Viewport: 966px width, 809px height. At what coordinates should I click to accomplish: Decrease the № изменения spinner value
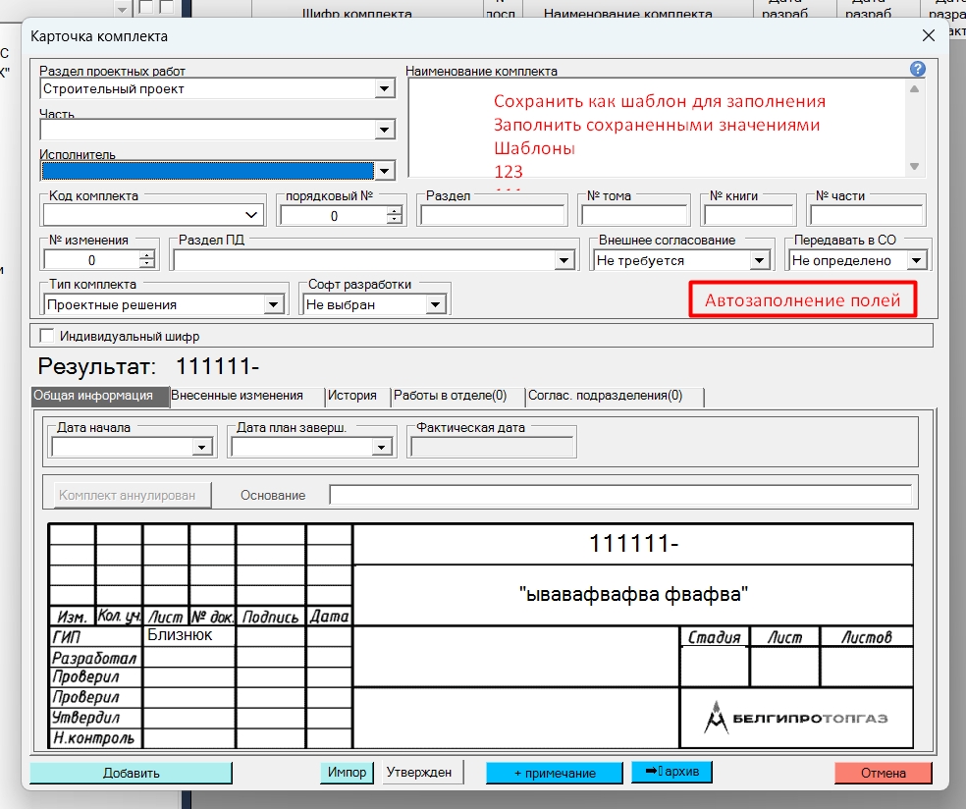coord(147,265)
